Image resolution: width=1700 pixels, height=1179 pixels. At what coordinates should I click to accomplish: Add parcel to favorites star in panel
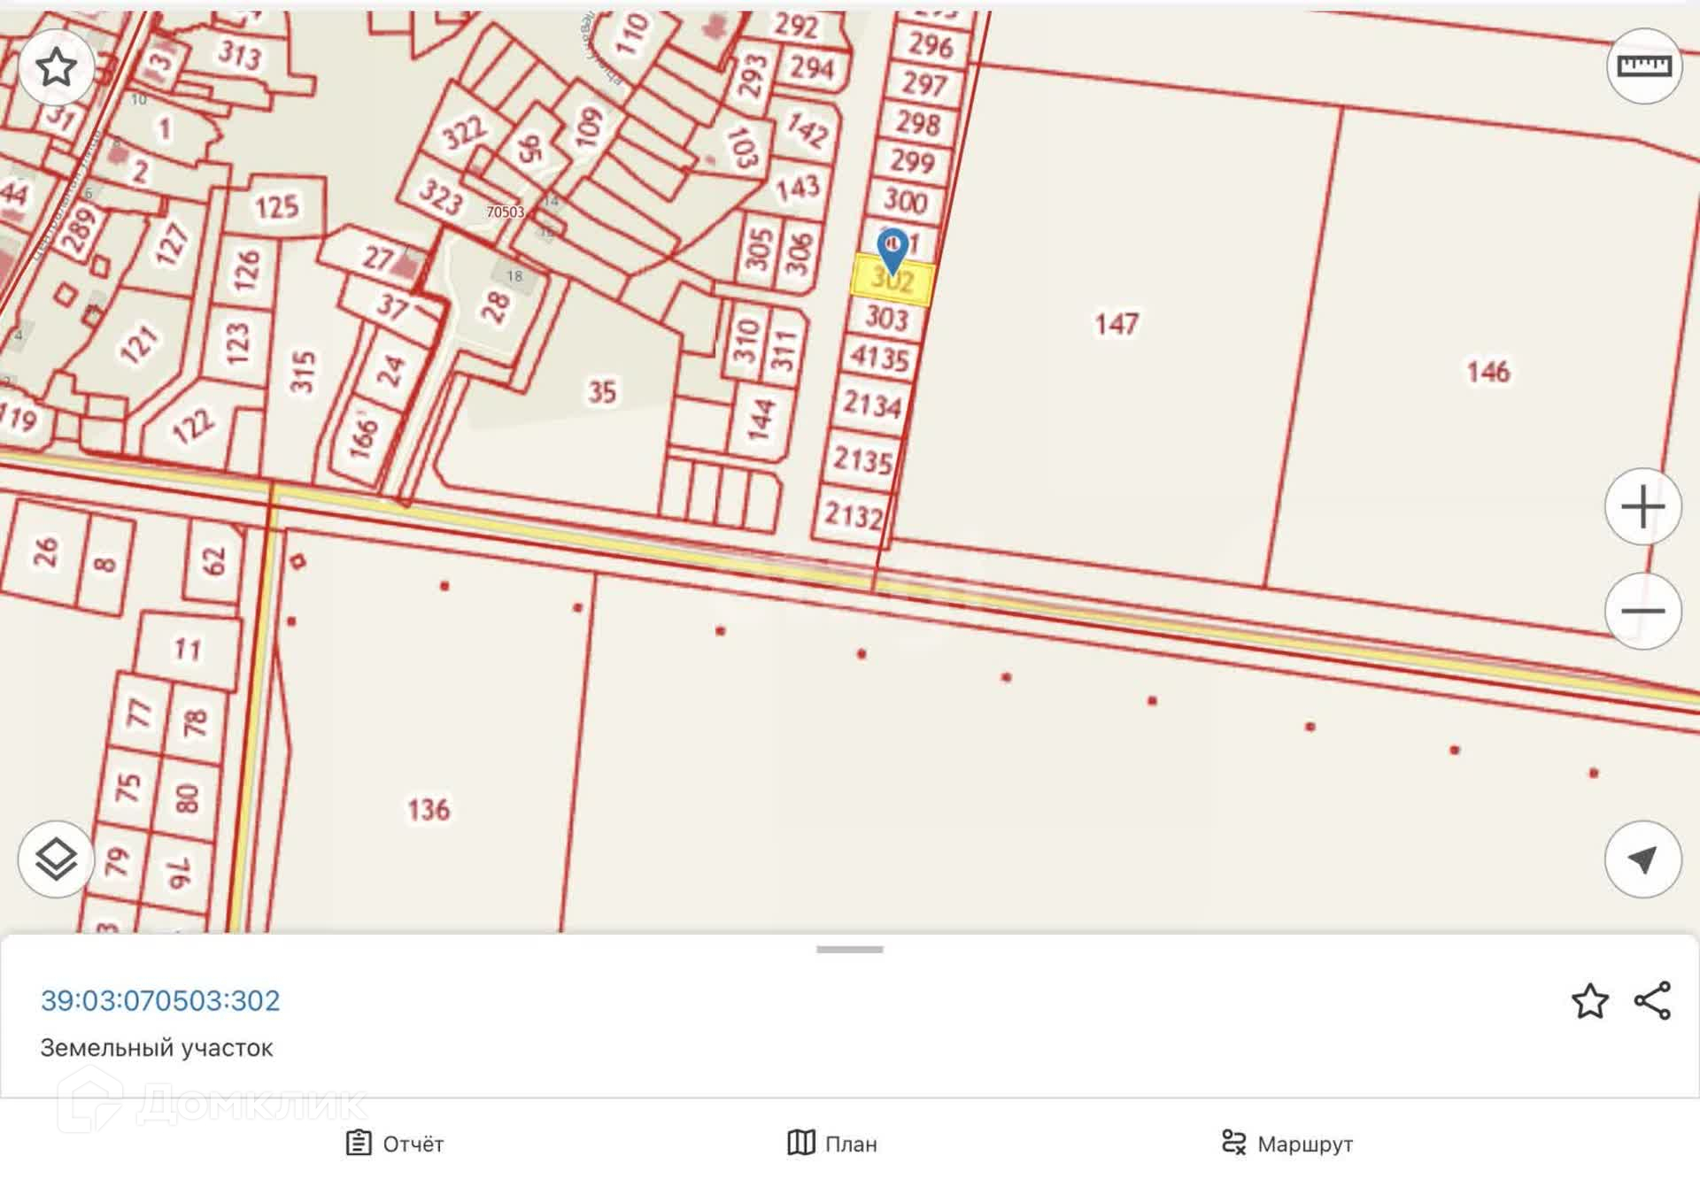tap(1589, 1001)
